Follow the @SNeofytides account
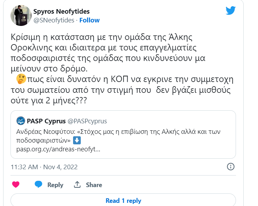The height and width of the screenshot is (206, 258). click(x=89, y=20)
